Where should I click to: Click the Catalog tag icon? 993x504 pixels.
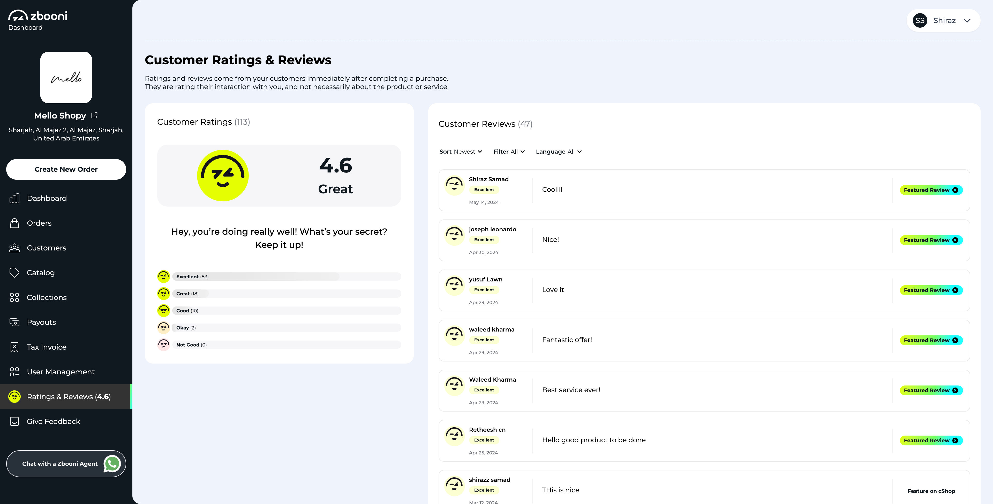(14, 273)
